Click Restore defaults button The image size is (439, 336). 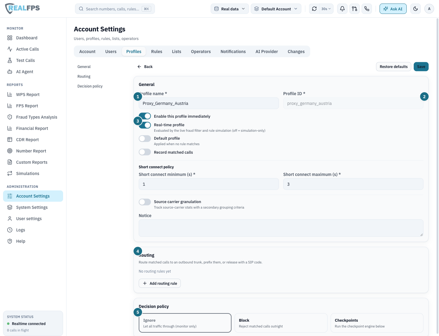(x=394, y=67)
